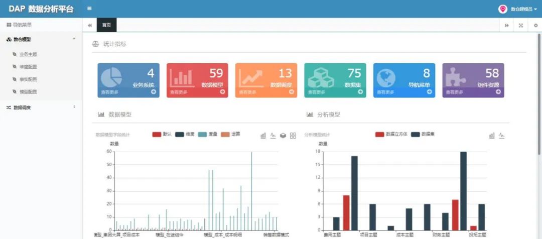Open 业务主题 in the sidebar
Screen dimensions: 542x239
[28, 54]
